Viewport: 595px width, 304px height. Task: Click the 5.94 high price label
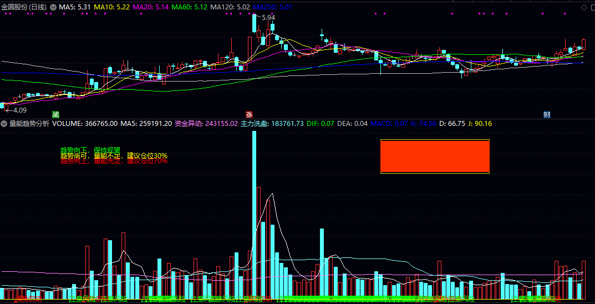[x=268, y=17]
